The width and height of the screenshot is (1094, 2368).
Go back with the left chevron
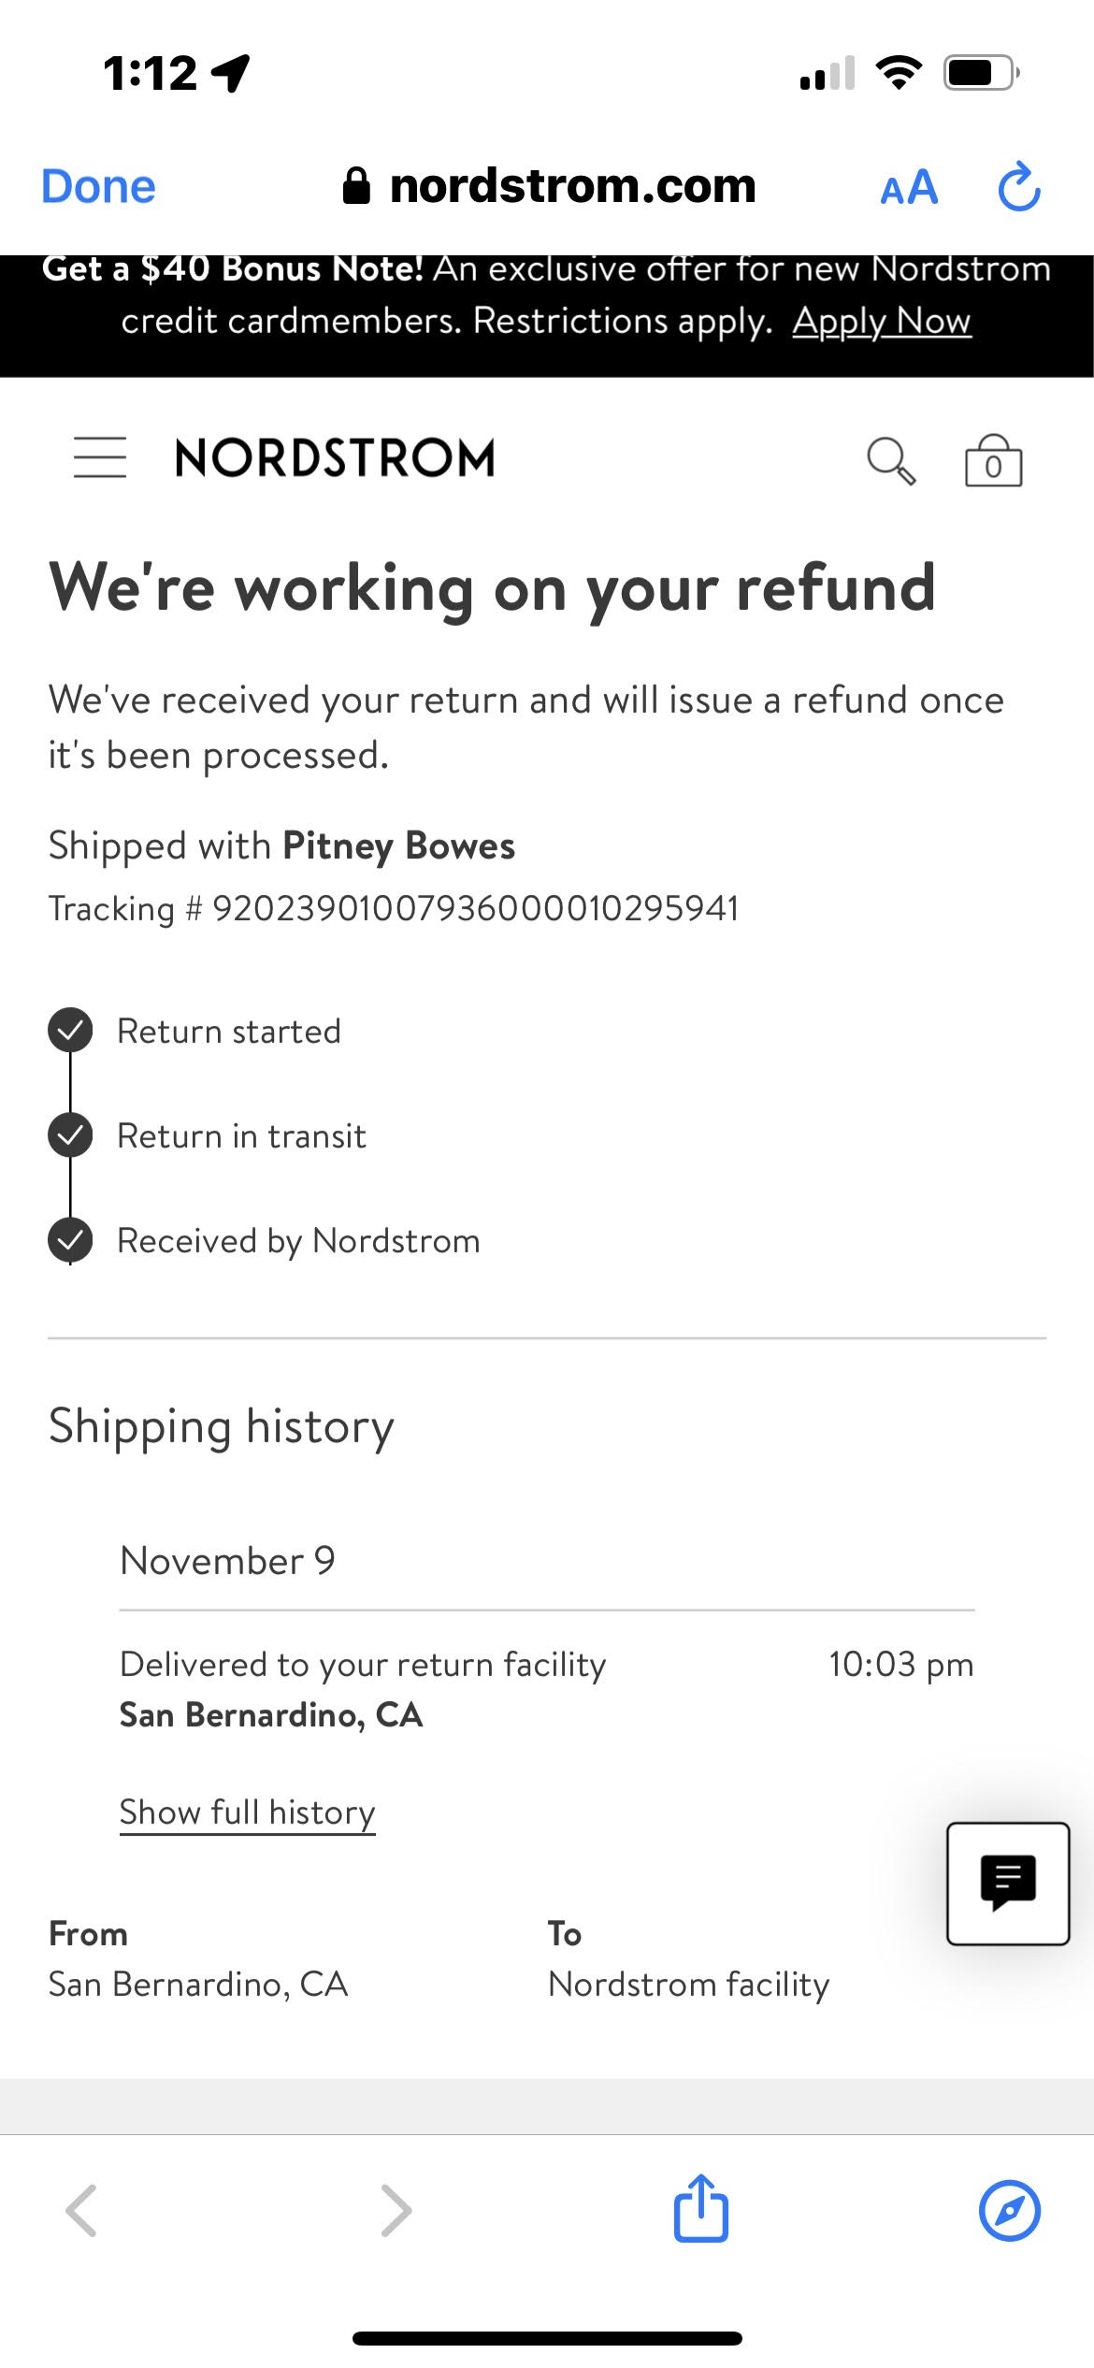[81, 2211]
